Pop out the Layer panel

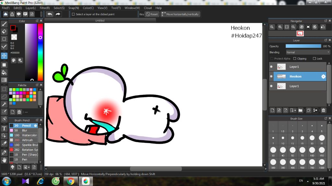pos(326,40)
